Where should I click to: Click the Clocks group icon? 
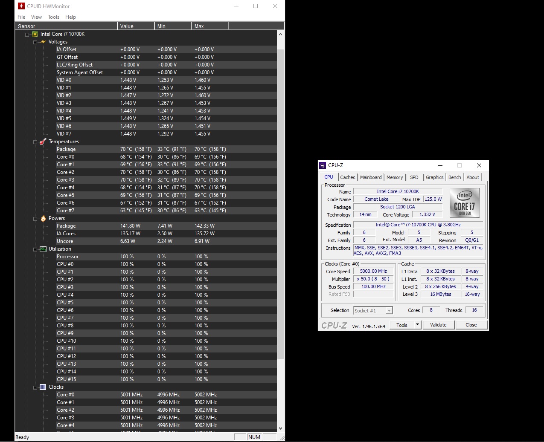(x=43, y=387)
